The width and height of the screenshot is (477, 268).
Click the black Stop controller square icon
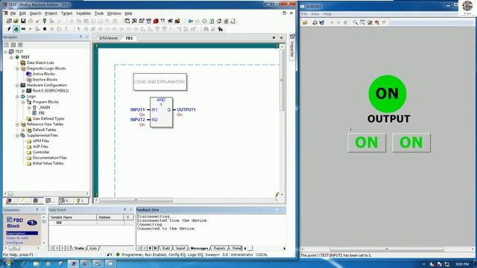pyautogui.click(x=45, y=29)
